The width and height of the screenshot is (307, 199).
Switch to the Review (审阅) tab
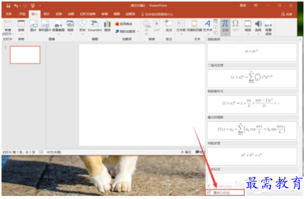coord(105,14)
